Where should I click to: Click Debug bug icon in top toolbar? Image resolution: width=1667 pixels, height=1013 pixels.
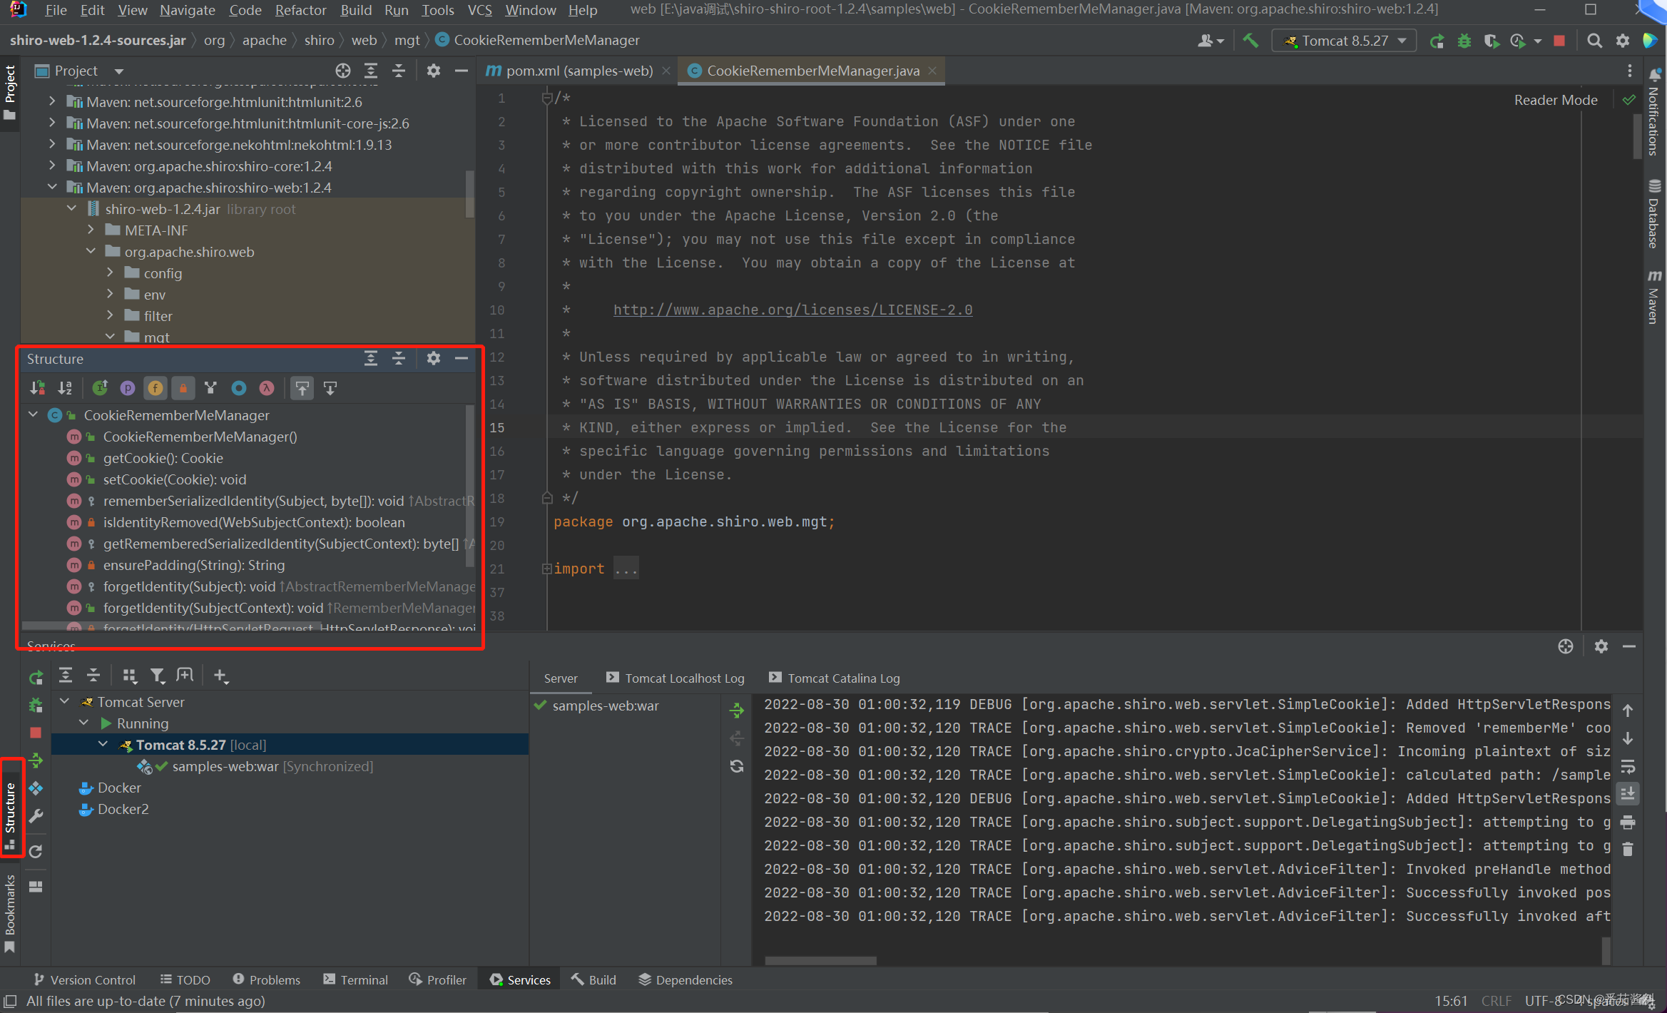[1464, 41]
